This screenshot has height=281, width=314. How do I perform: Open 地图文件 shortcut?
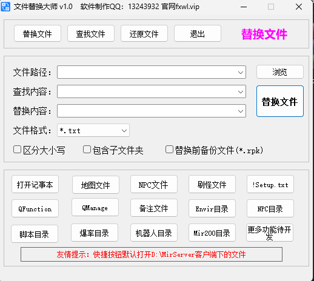coord(96,185)
